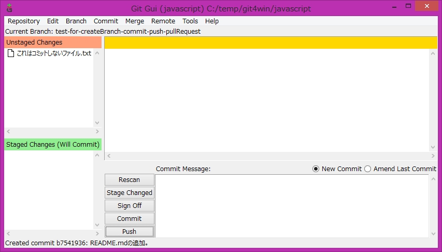
Task: Open the Edit menu
Action: 53,21
